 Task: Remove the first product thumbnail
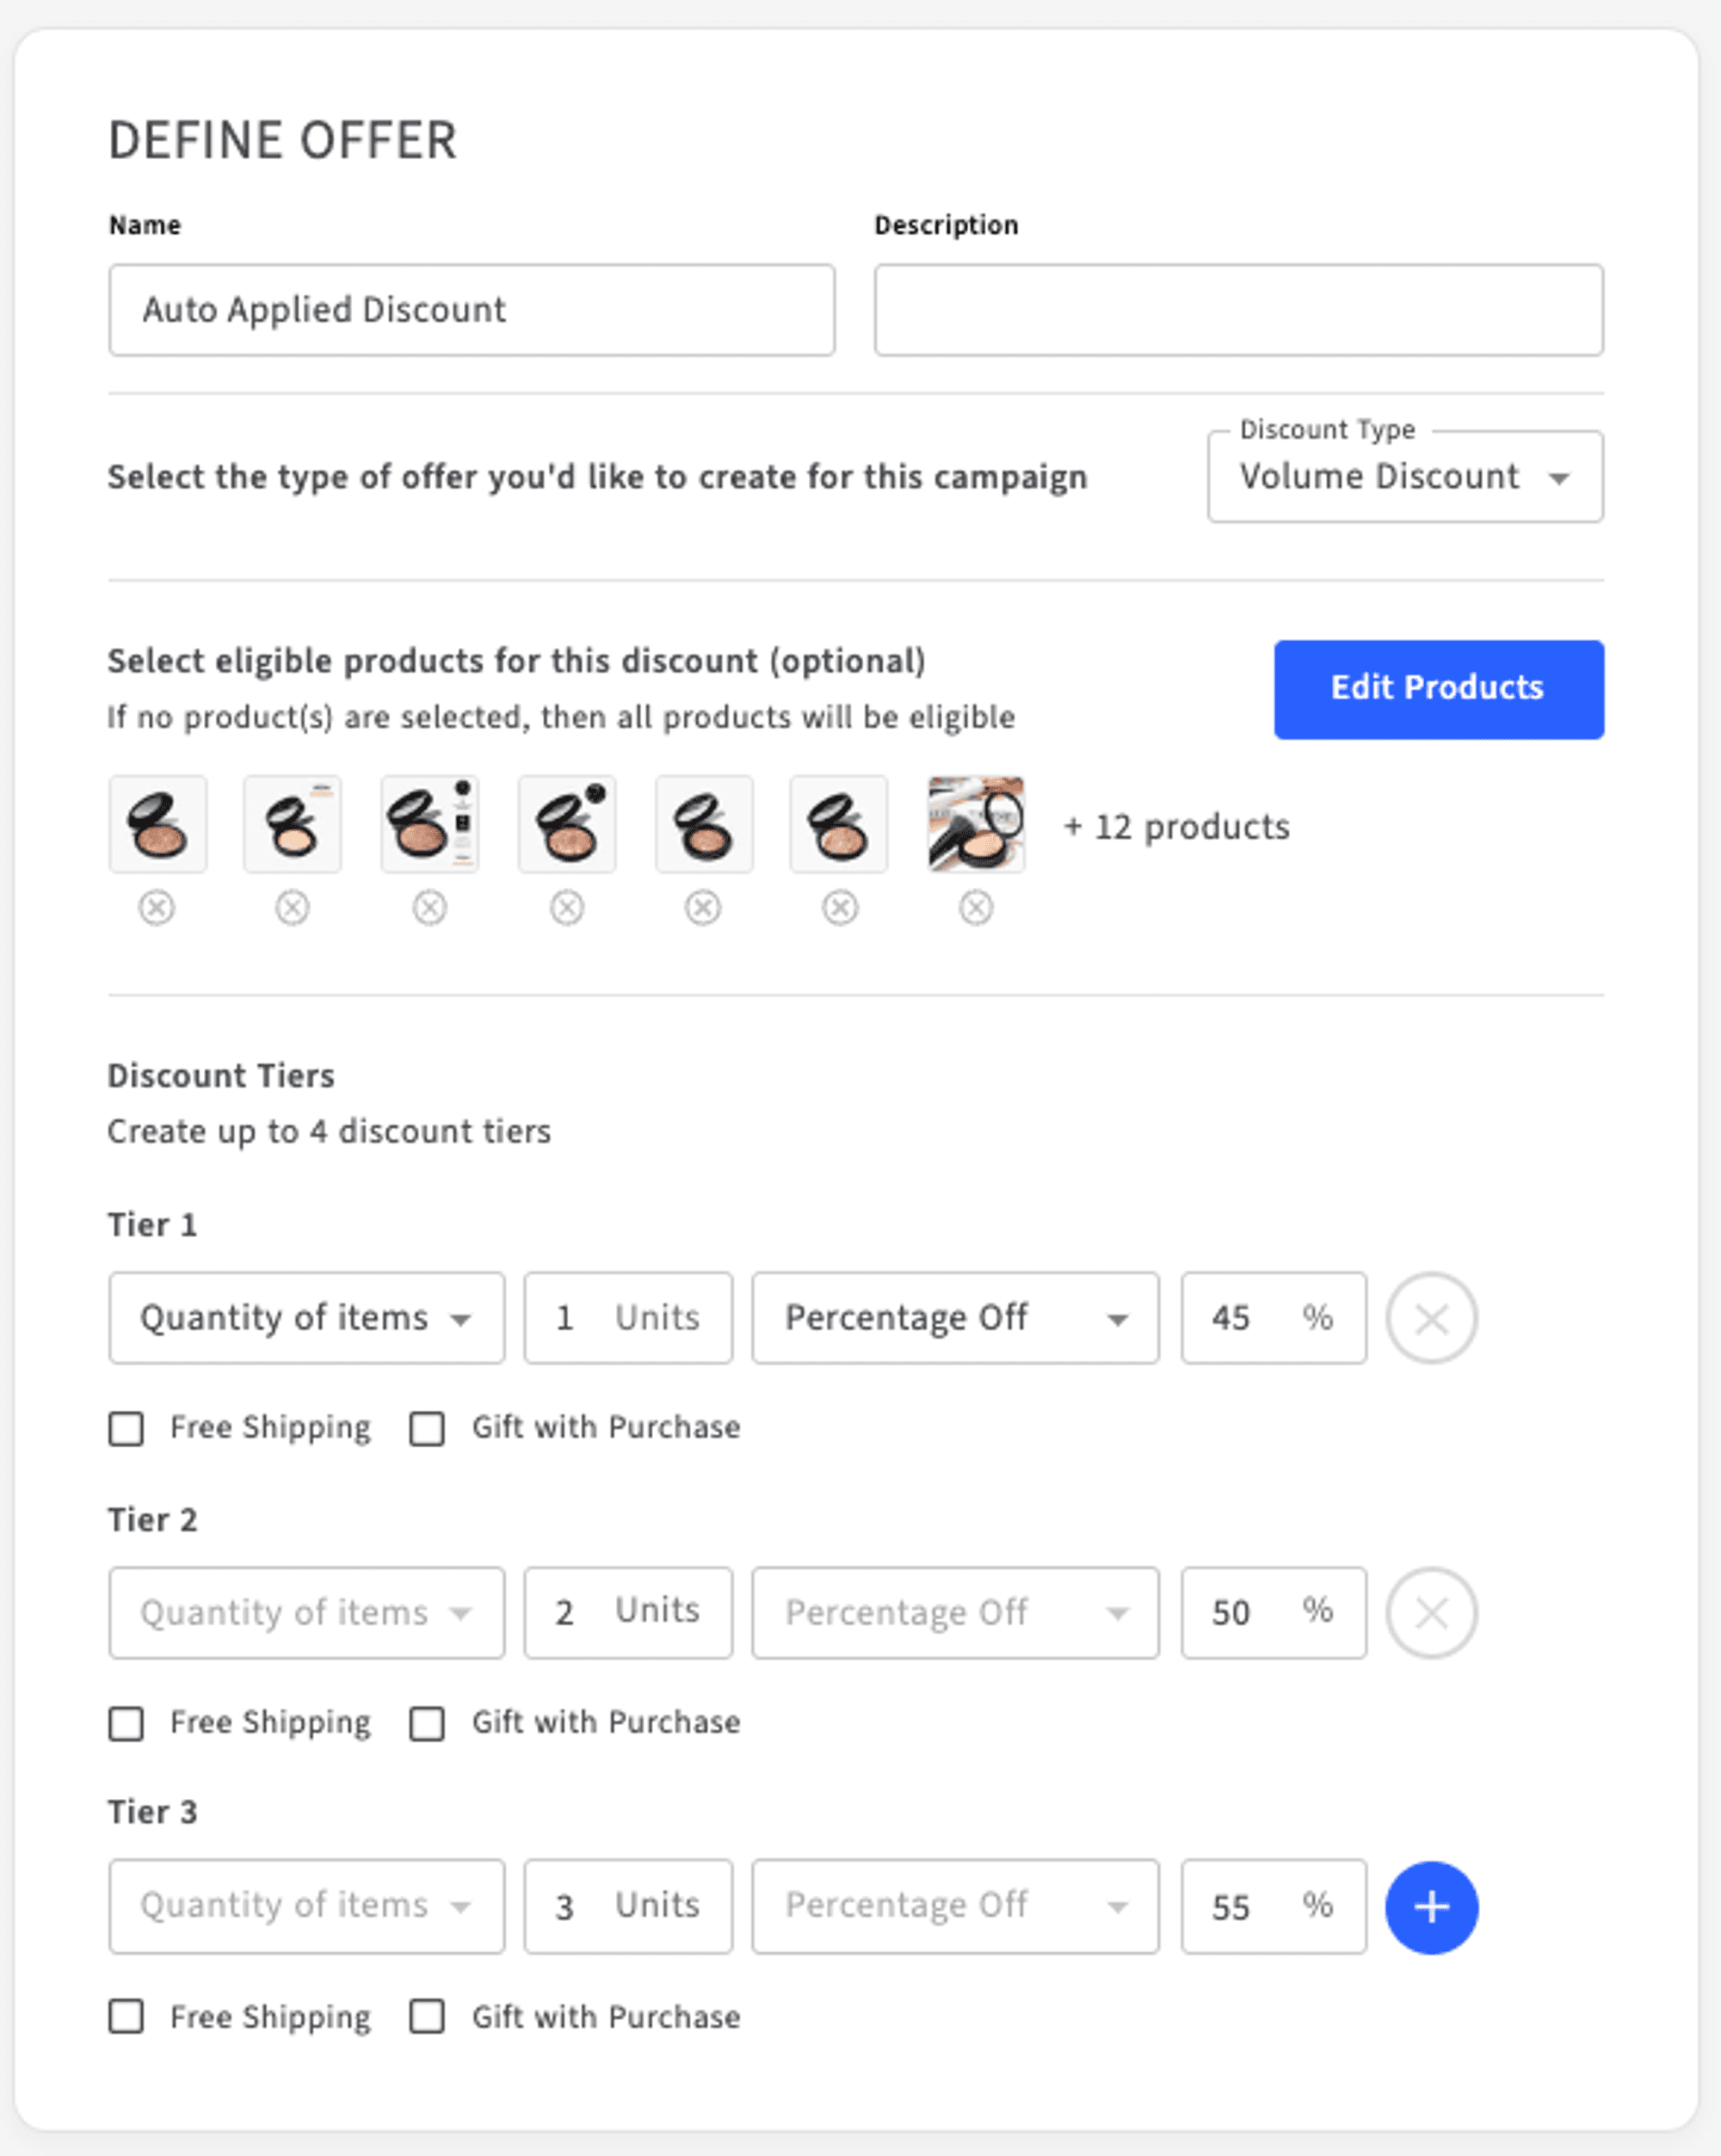pyautogui.click(x=157, y=908)
